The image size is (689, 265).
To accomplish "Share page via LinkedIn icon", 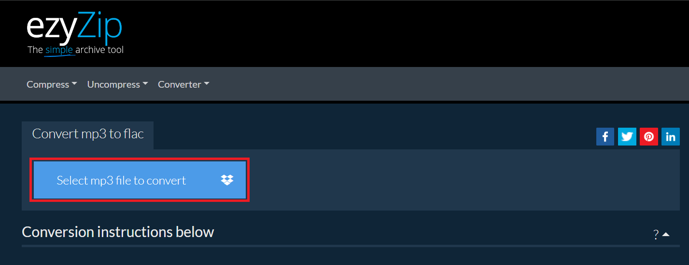I will click(670, 136).
